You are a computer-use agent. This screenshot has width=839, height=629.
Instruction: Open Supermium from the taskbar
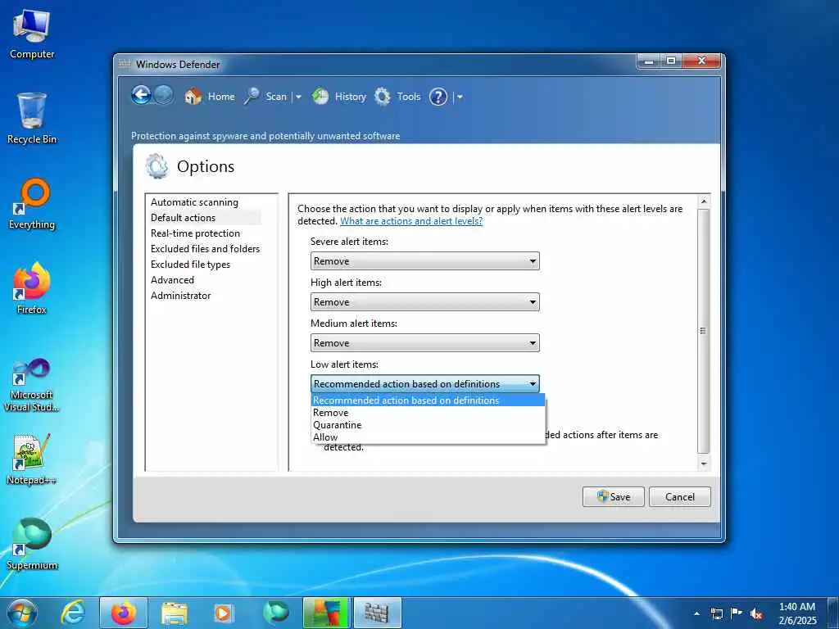click(x=275, y=613)
